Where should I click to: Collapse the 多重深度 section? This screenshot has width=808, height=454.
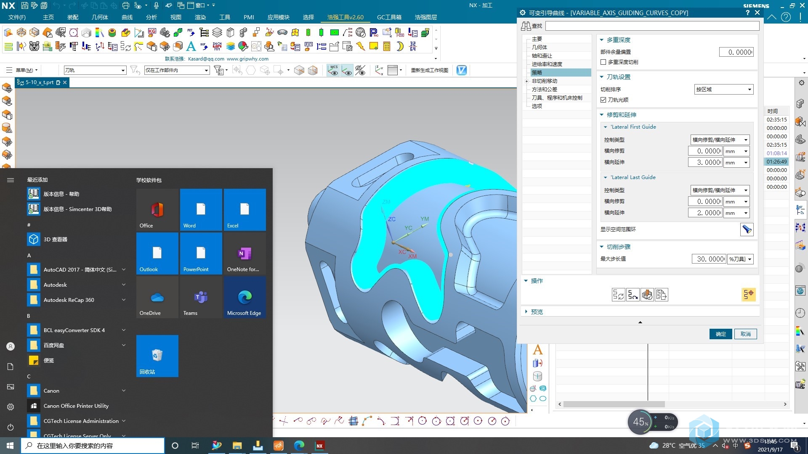(602, 40)
